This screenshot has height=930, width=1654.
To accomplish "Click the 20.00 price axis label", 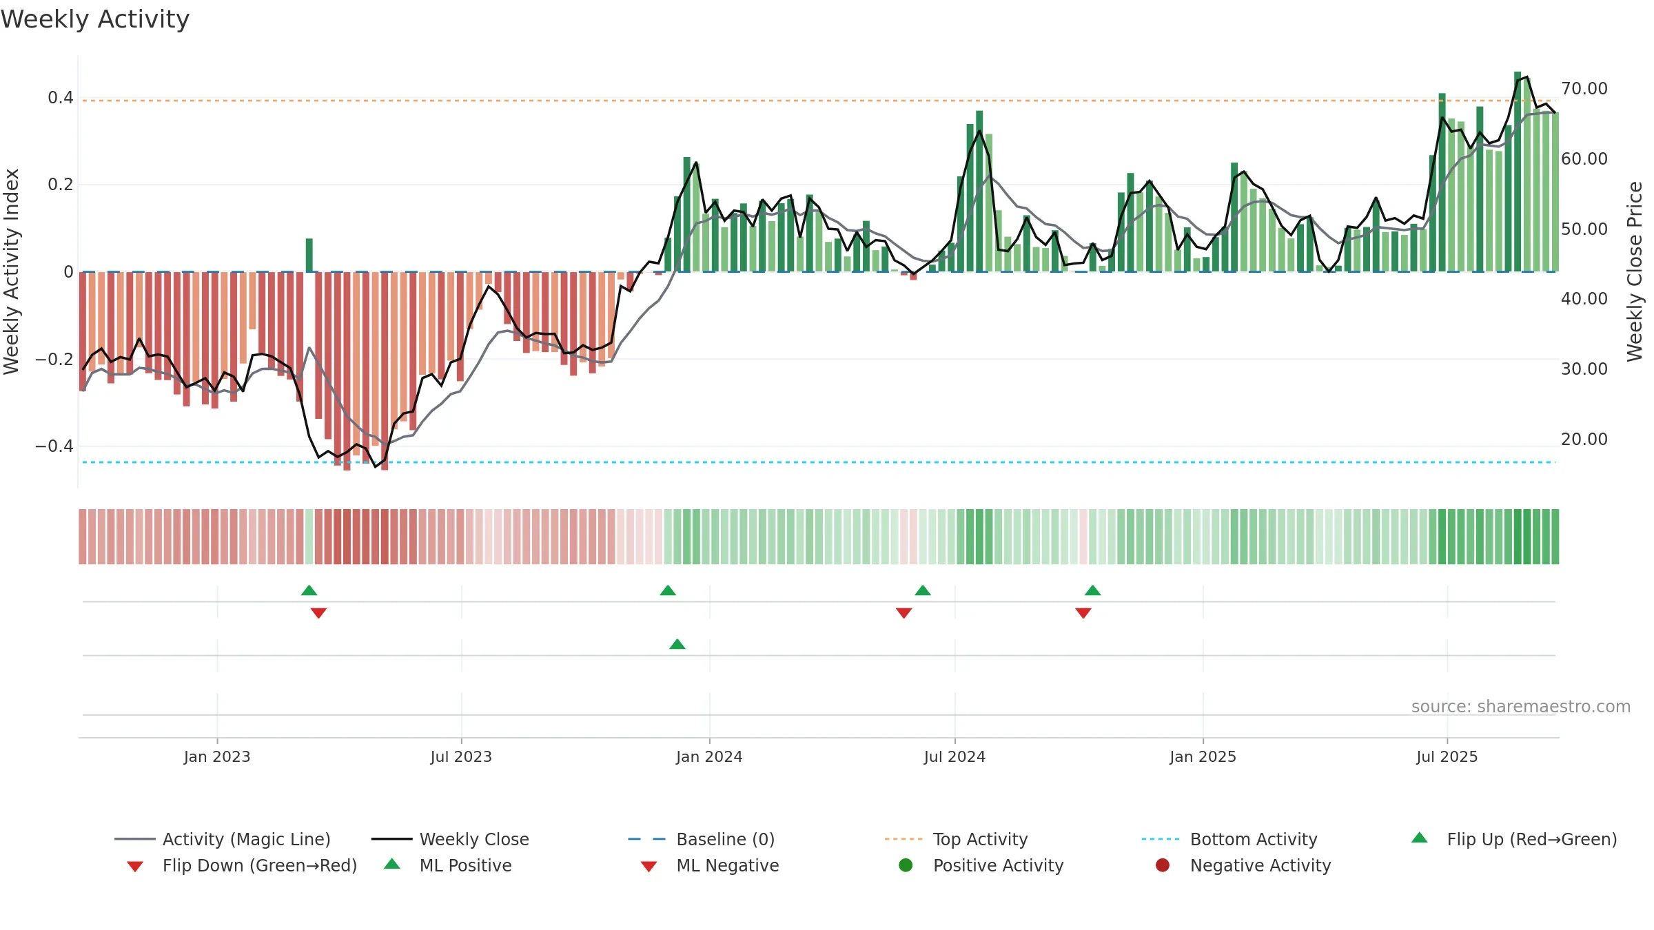I will coord(1584,440).
